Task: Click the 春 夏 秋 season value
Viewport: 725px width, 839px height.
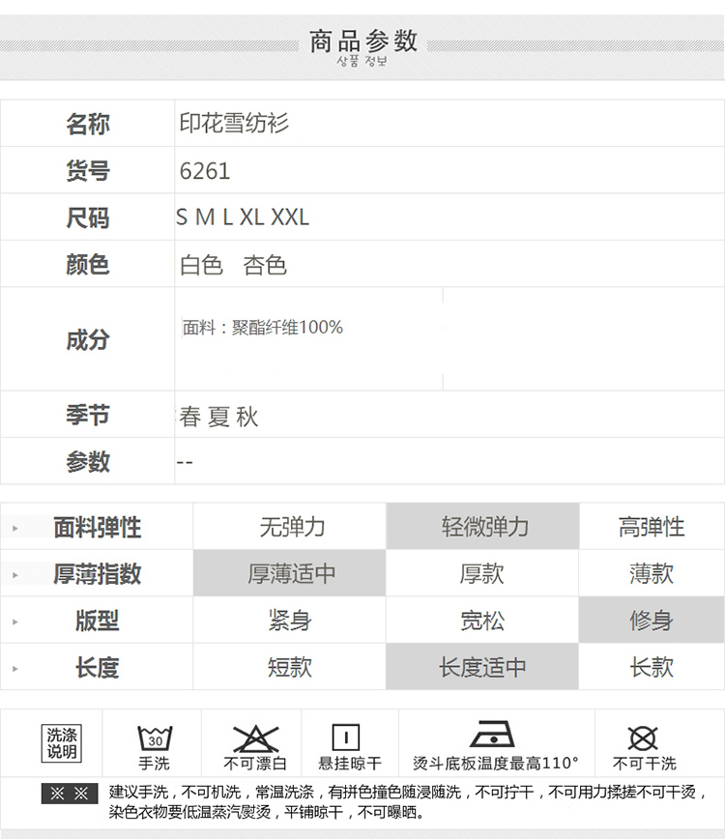Action: (x=218, y=417)
